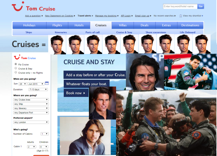Open the Villas tab

(x=123, y=25)
